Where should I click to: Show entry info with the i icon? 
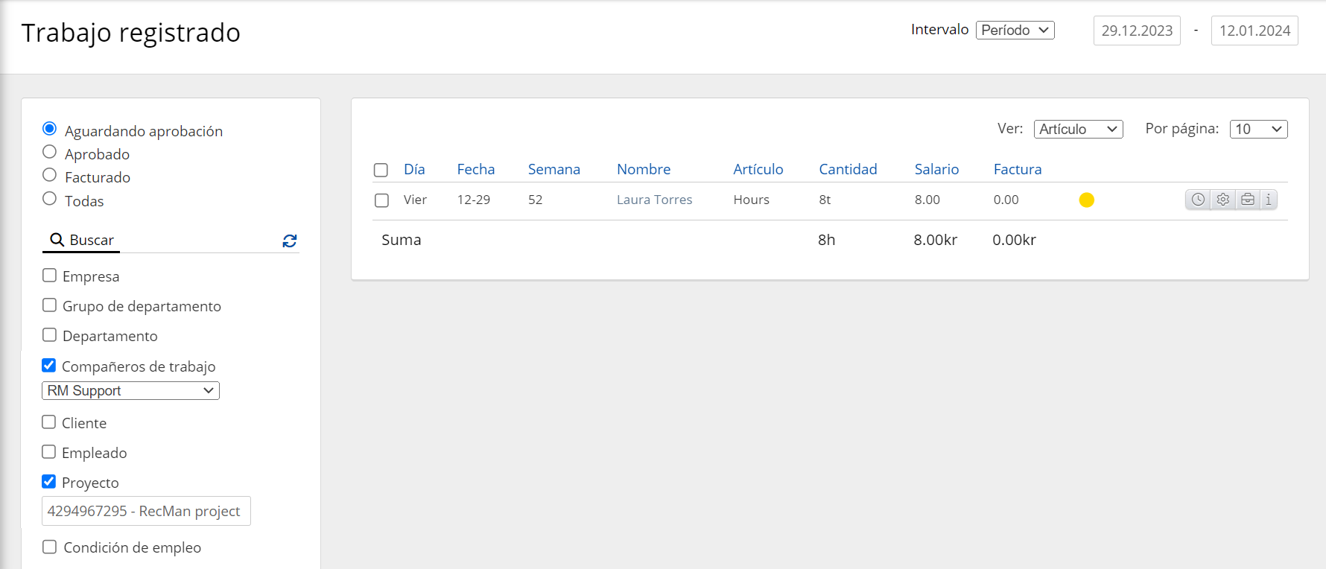(1269, 200)
